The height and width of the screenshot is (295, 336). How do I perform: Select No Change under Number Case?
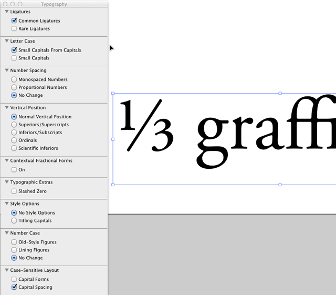pos(14,258)
